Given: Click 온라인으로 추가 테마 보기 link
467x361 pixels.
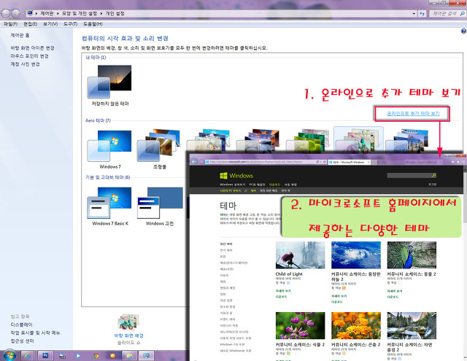Looking at the screenshot, I should [x=413, y=113].
